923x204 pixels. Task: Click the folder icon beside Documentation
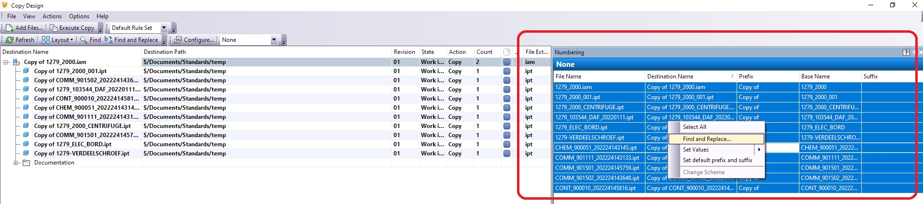point(27,163)
